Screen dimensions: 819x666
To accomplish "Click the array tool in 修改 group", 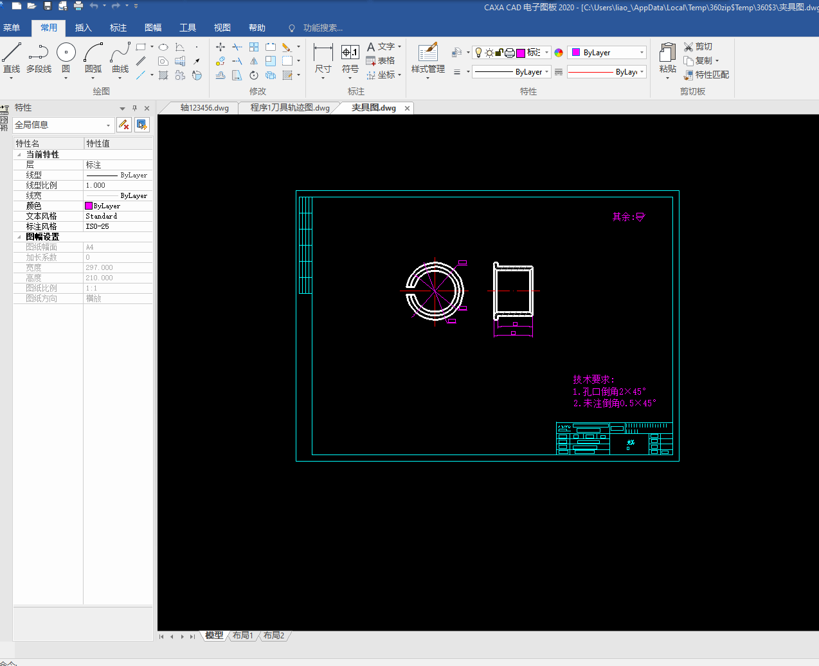I will (x=254, y=47).
